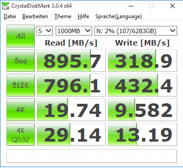Start the Seq benchmark test
This screenshot has width=183, height=168.
[21, 61]
